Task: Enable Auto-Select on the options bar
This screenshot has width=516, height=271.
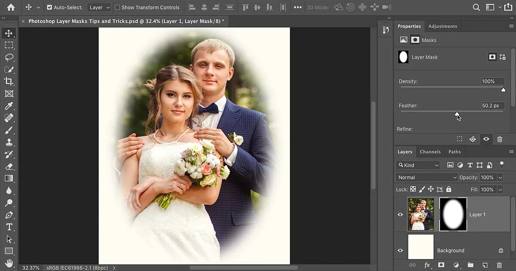Action: coord(50,7)
